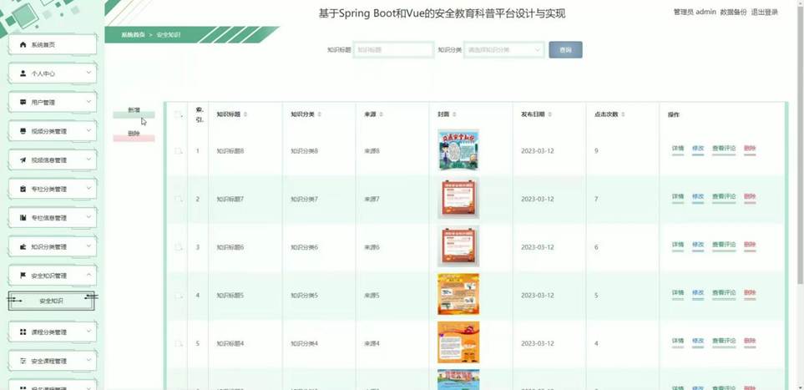This screenshot has height=390, width=804.
Task: Tick the checkbox in row 知识标题4
Action: pyautogui.click(x=178, y=343)
